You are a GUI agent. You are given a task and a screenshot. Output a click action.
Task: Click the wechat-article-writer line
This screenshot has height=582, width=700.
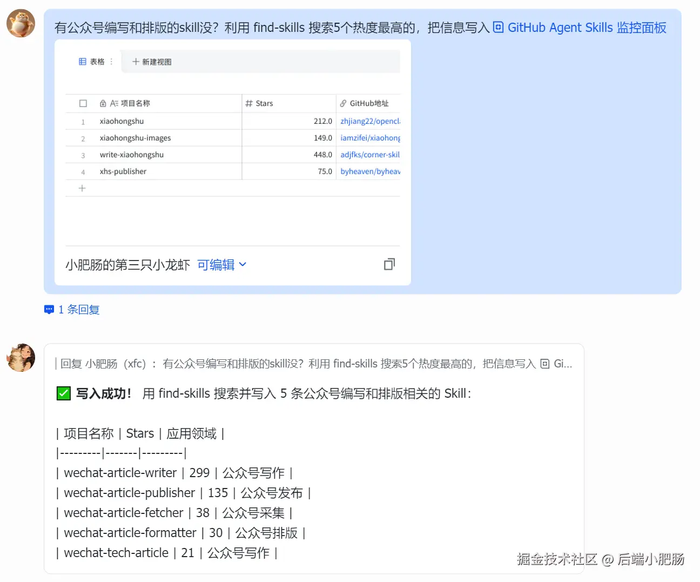coord(174,473)
